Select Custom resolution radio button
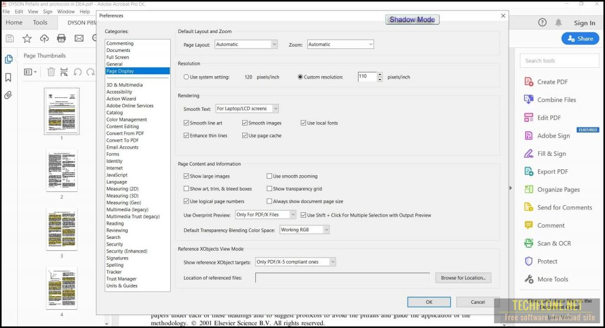 (x=300, y=77)
